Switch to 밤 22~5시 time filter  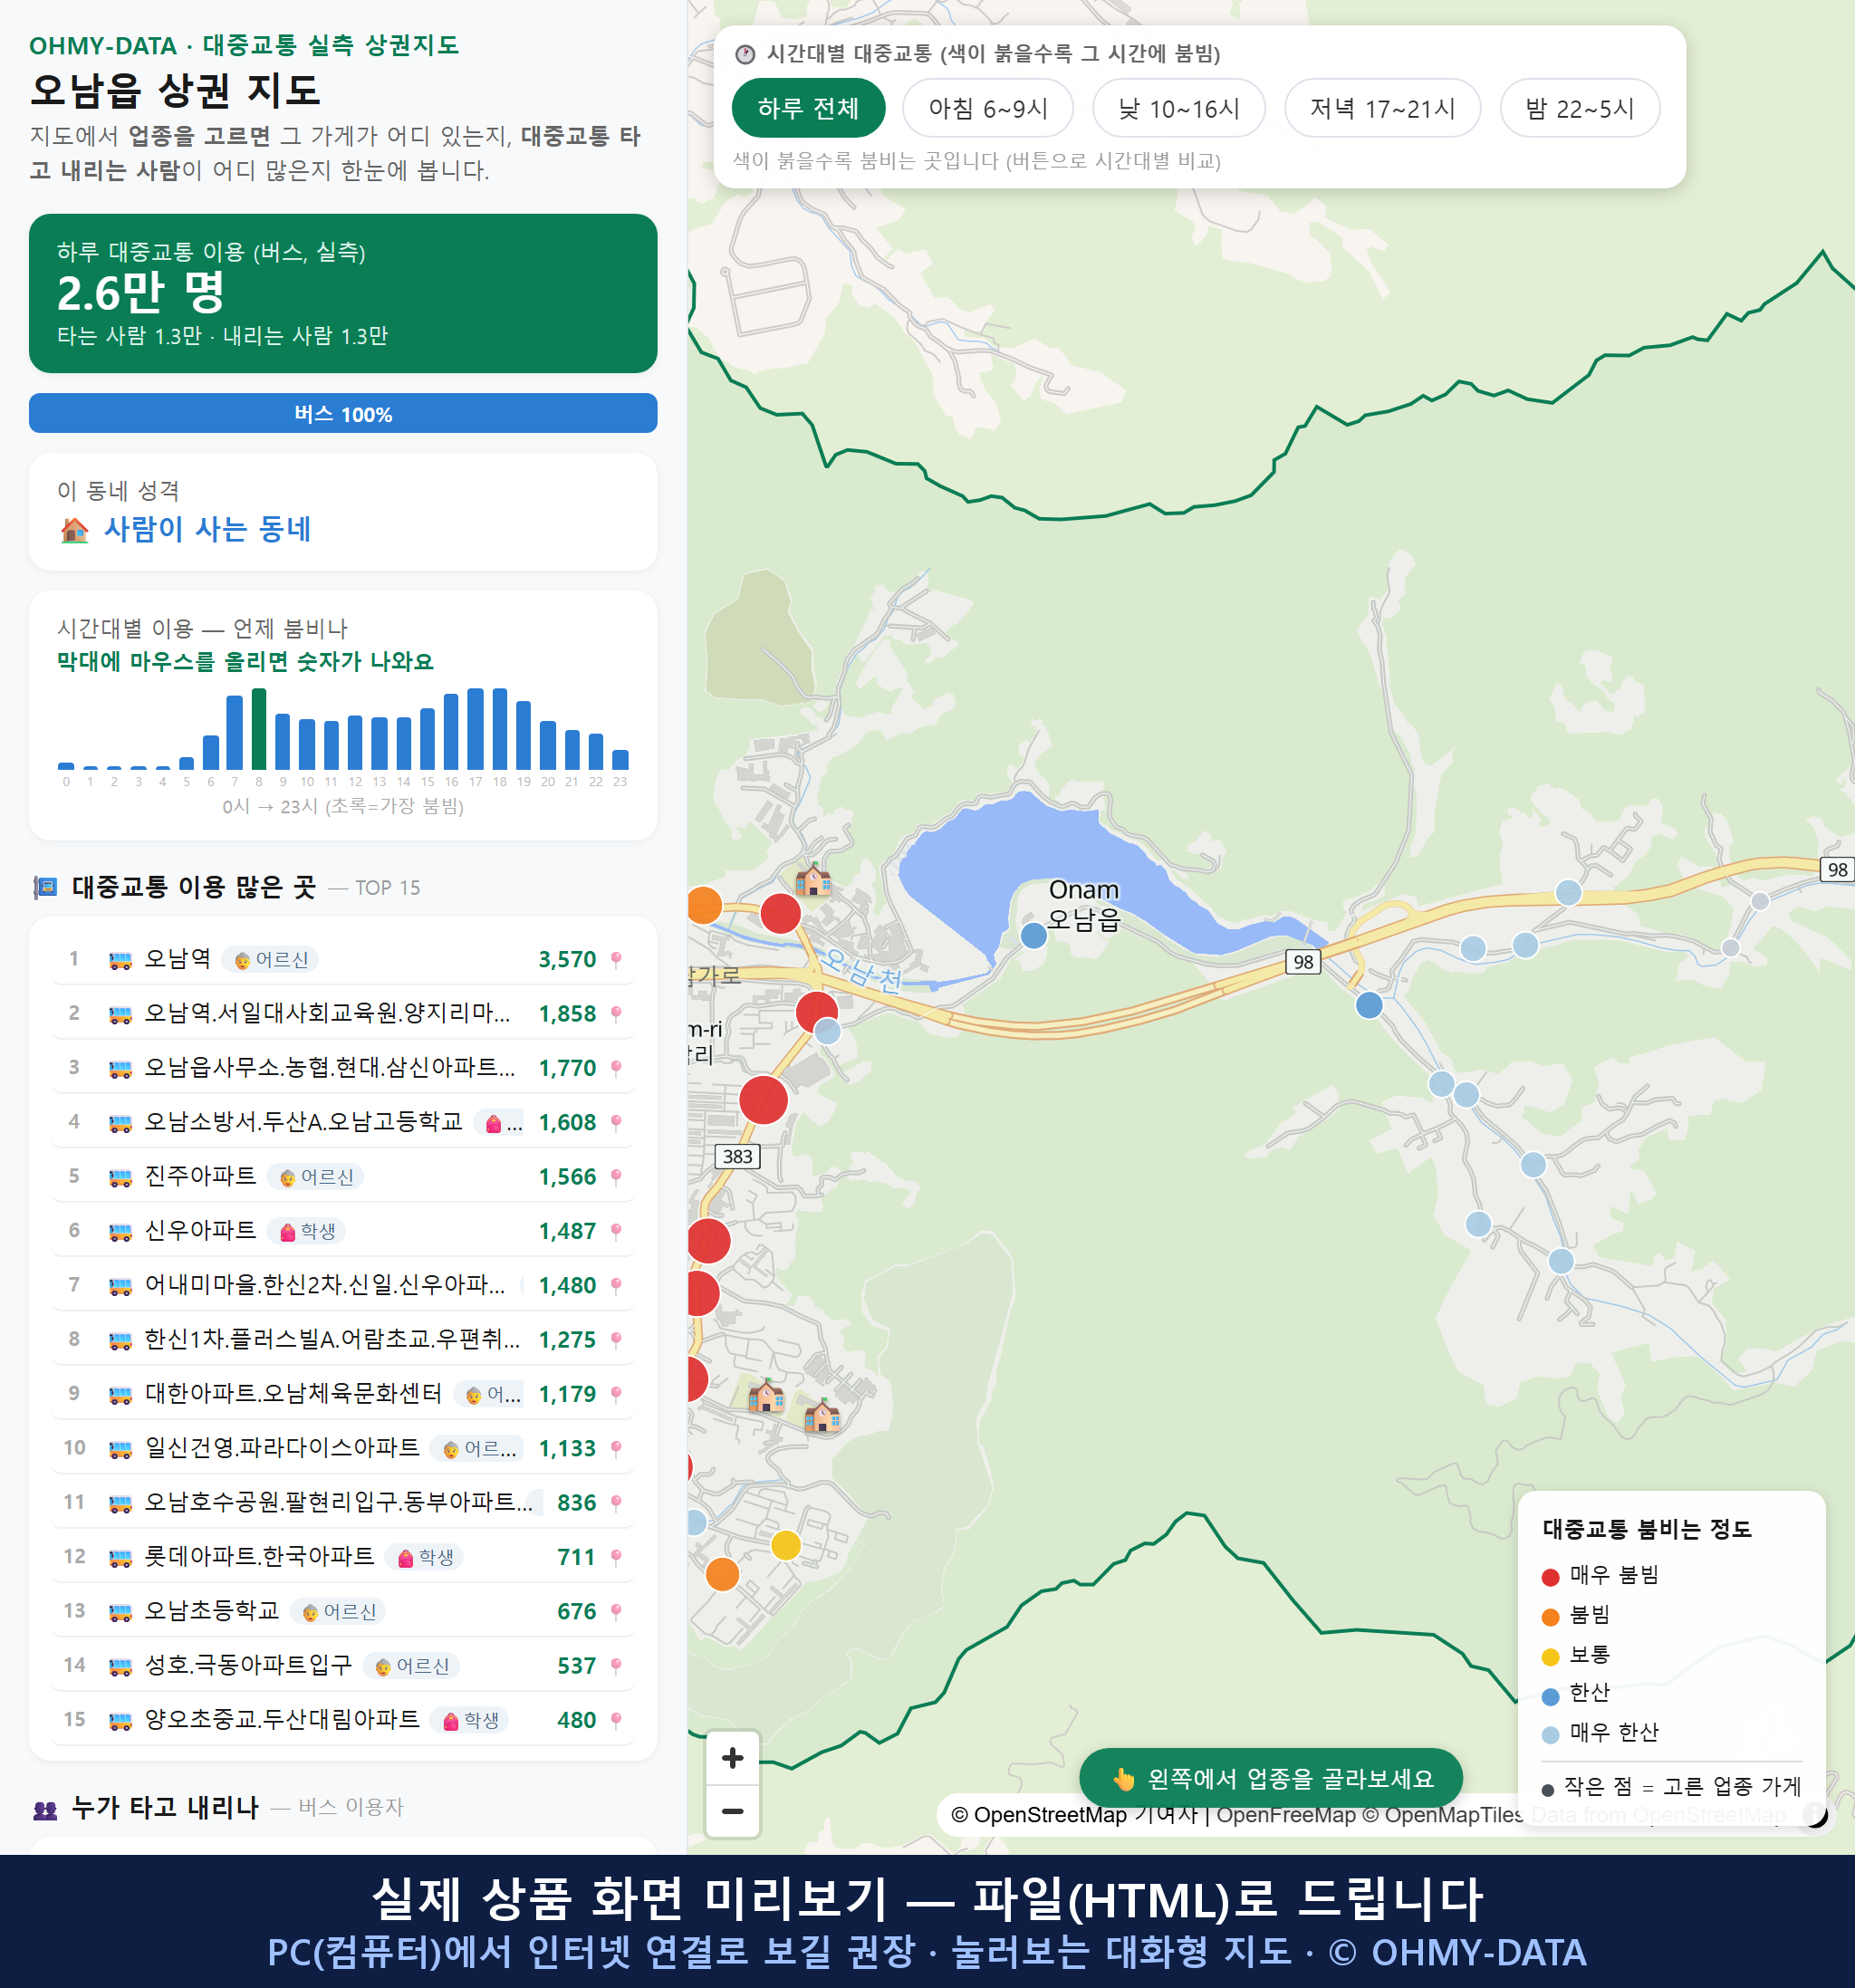pyautogui.click(x=1579, y=108)
